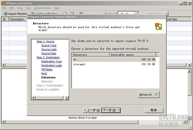Close the VMware Converter window
This screenshot has width=193, height=130.
point(189,3)
